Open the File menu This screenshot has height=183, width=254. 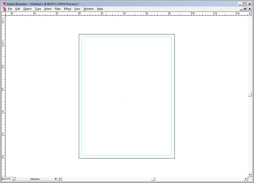coord(10,9)
